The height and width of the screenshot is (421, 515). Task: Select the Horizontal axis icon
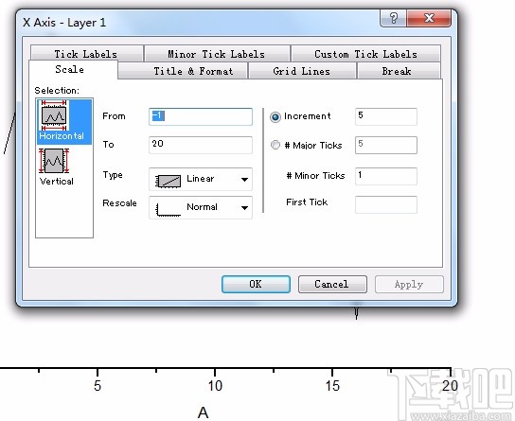[x=54, y=115]
